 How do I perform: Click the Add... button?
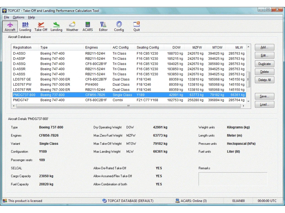[x=264, y=47]
